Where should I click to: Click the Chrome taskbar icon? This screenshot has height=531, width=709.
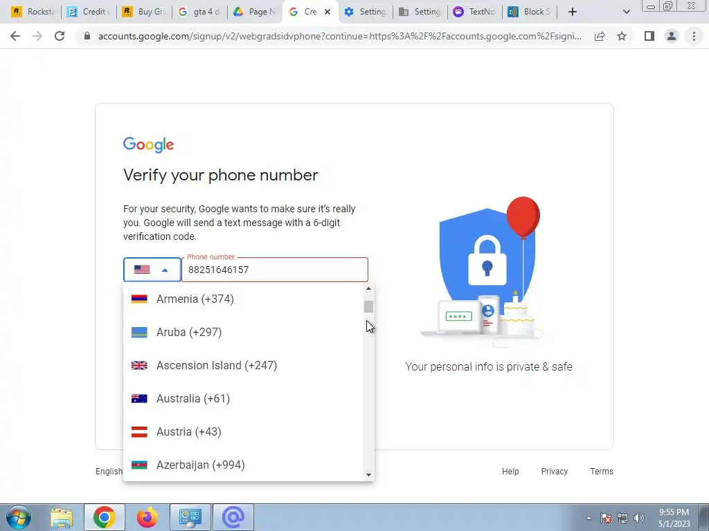coord(105,517)
